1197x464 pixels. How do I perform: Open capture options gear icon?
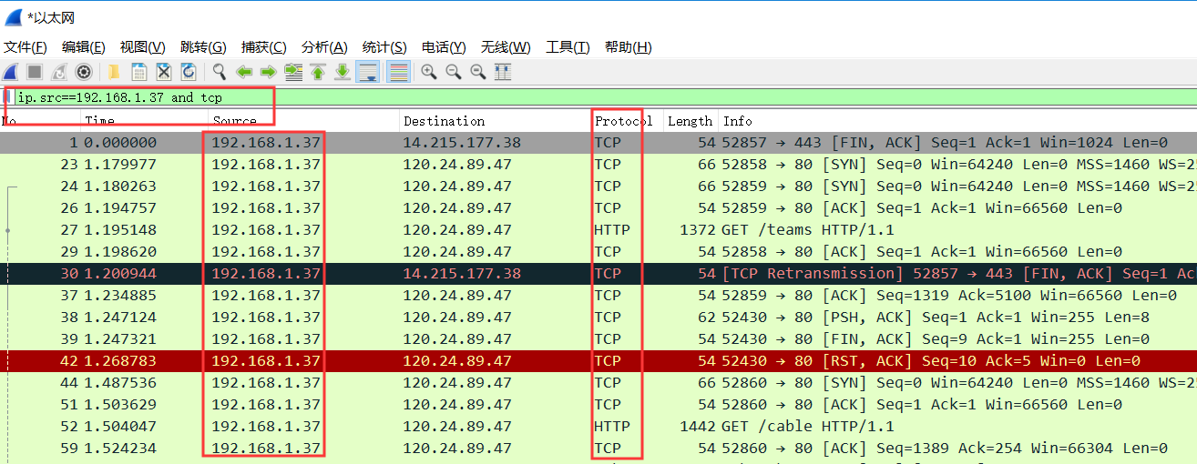(84, 72)
